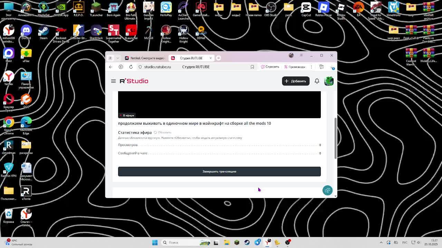Open Steam from the taskbar

[x=247, y=242]
